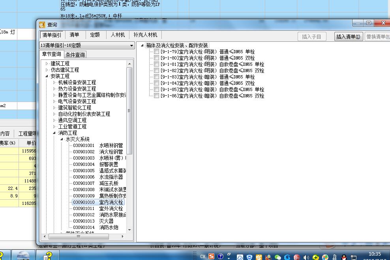The image size is (390, 260).
Task: Click the blue help question mark tray icon
Action: [220, 256]
